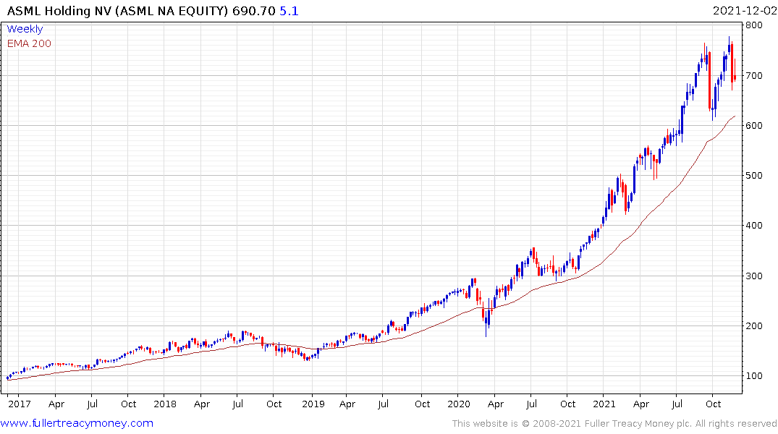Click the 800 price axis label
This screenshot has width=778, height=434.
point(754,25)
